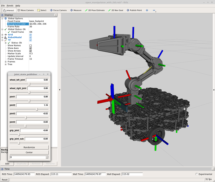Close the Time panel
This screenshot has width=215, height=182.
pos(213,169)
